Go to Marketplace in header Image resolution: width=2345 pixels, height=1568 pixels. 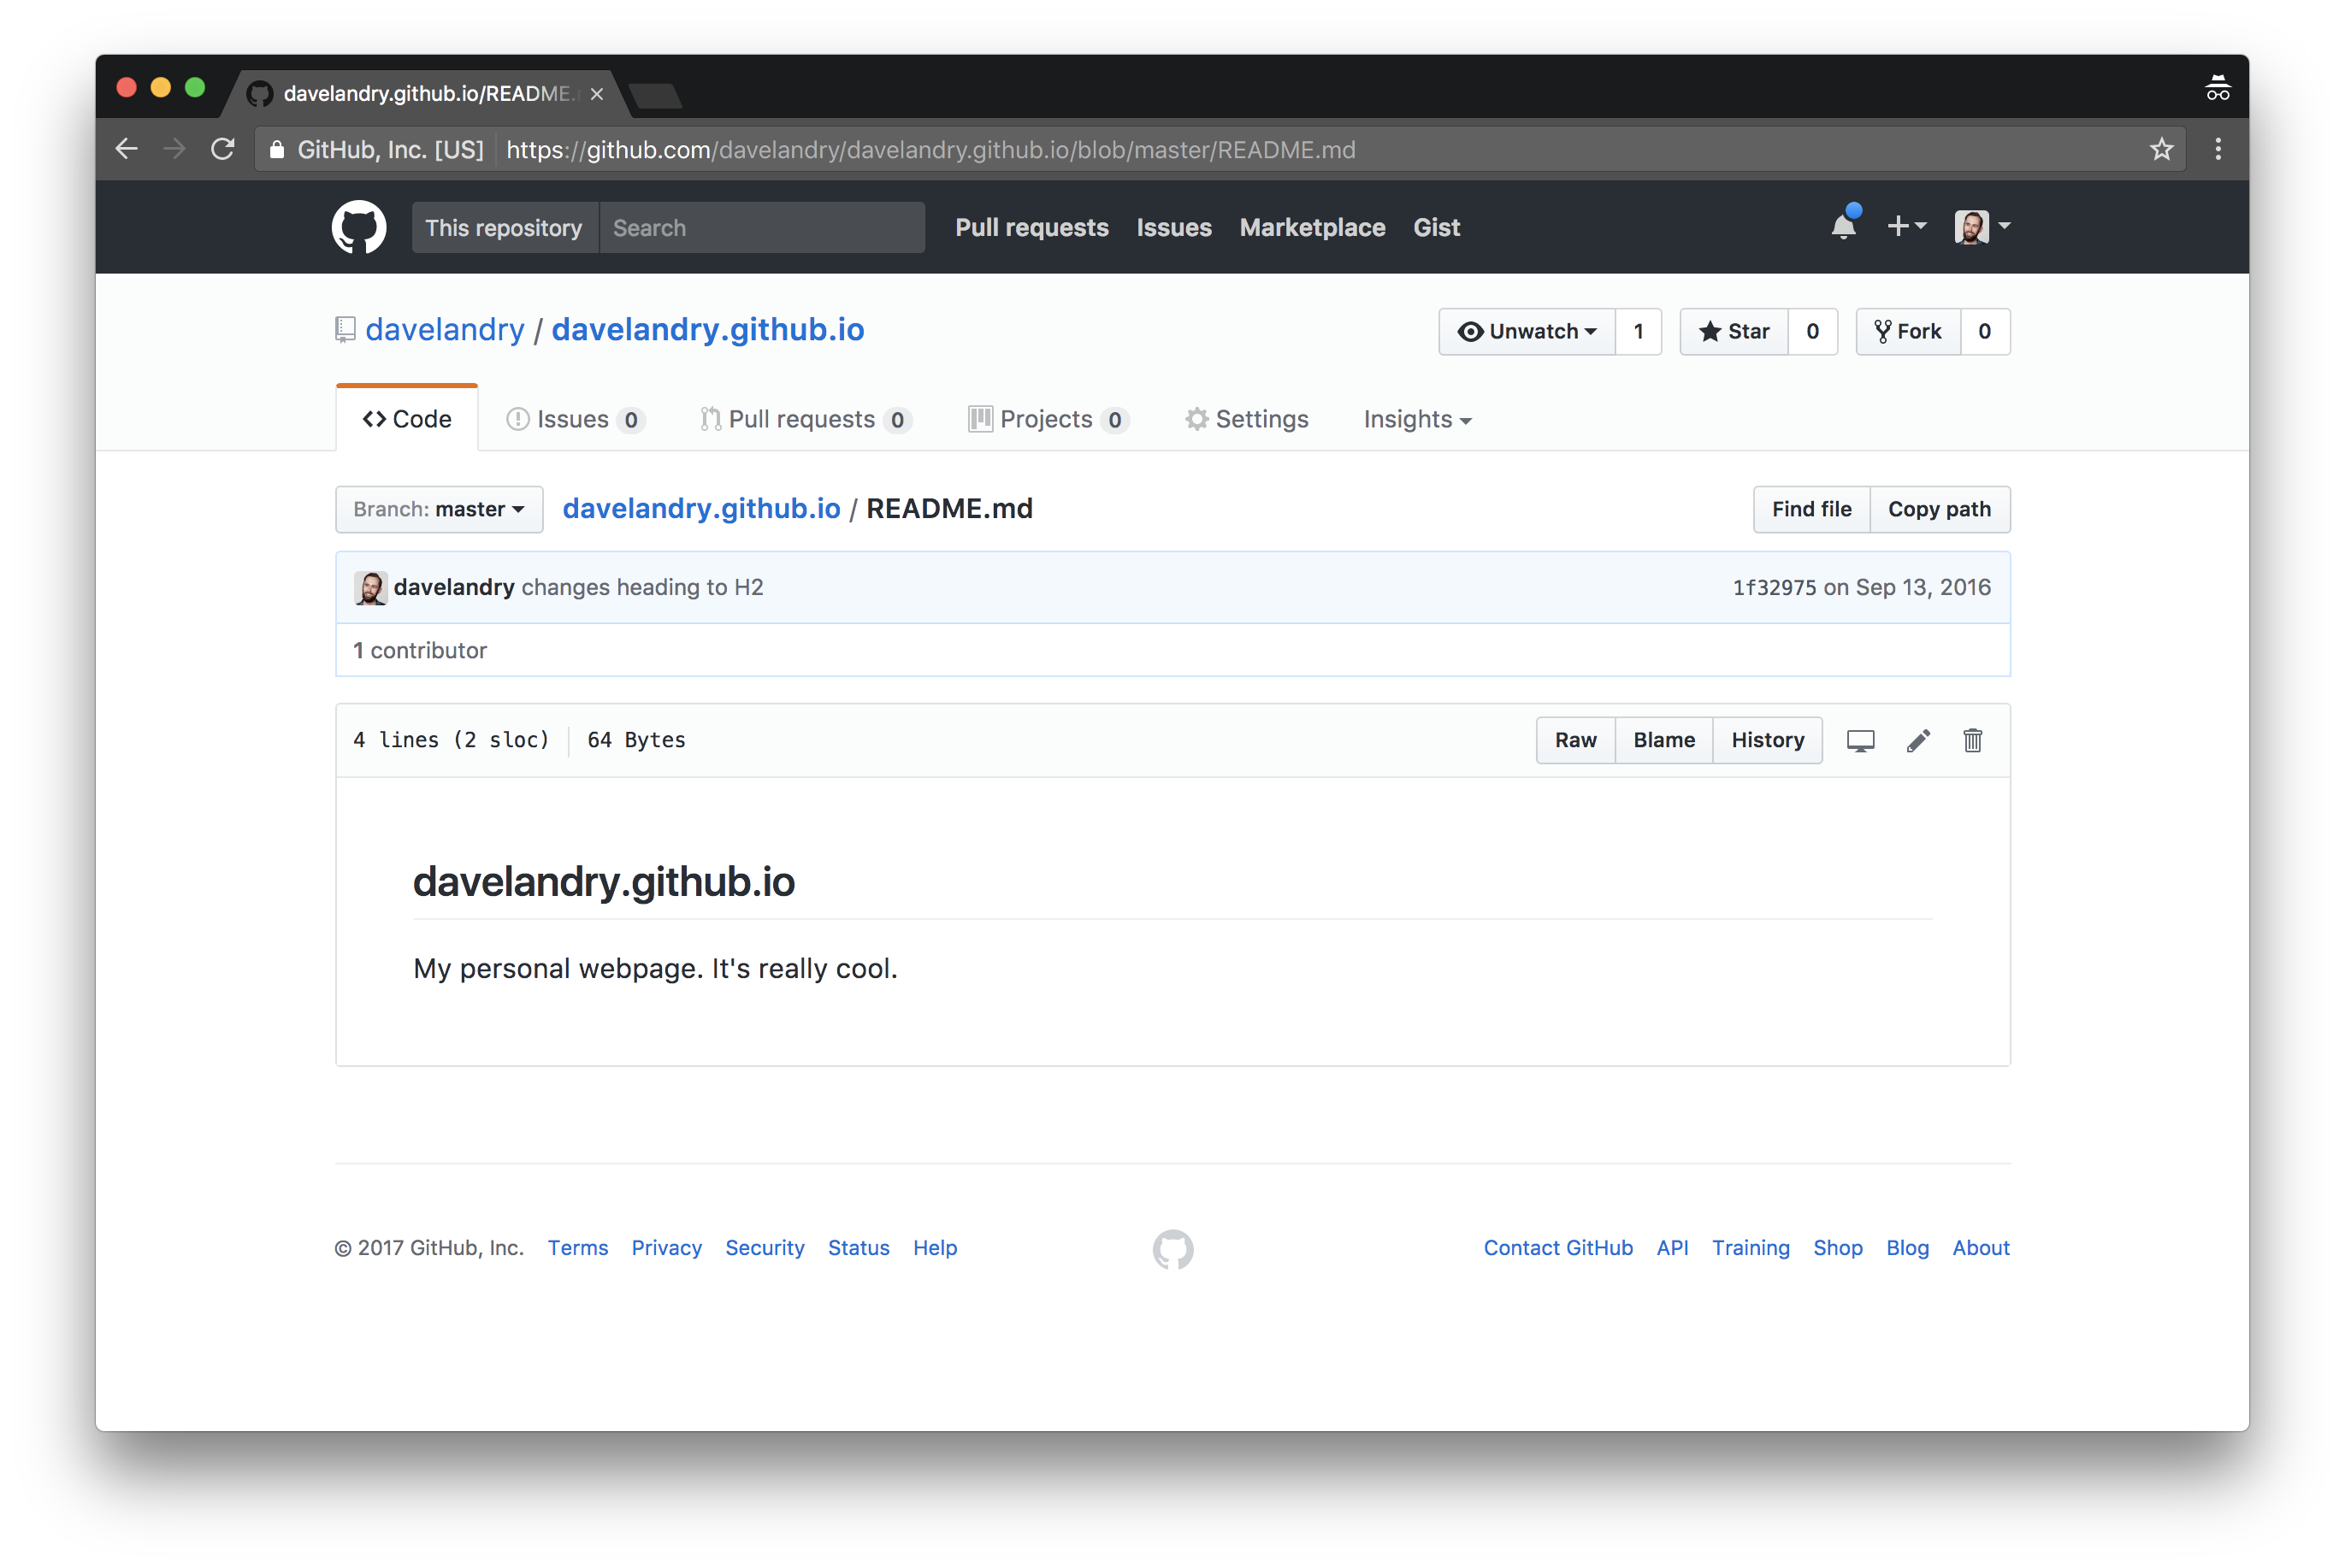click(1313, 228)
